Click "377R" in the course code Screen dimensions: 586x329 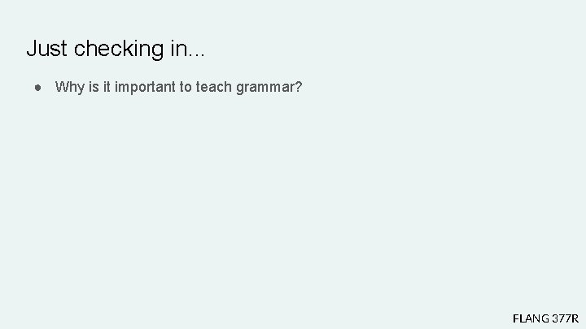click(x=565, y=318)
